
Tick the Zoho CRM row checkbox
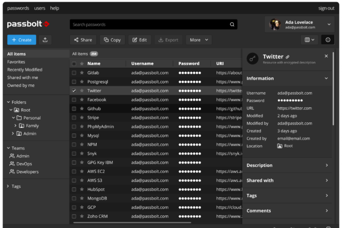pyautogui.click(x=74, y=216)
